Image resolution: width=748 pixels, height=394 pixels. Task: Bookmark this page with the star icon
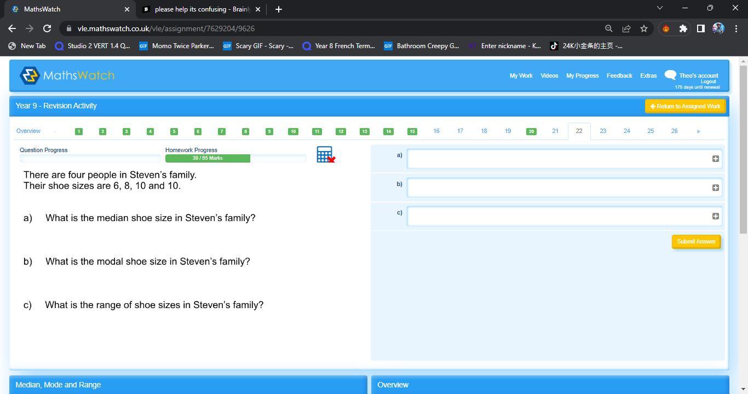[x=644, y=28]
